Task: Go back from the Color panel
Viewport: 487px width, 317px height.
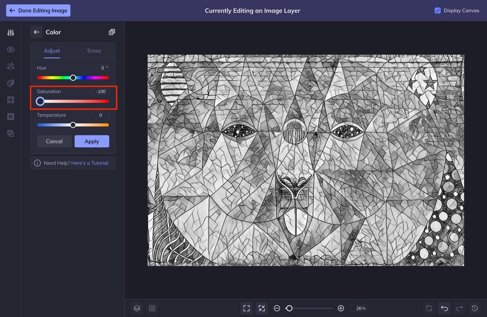Action: coord(36,32)
